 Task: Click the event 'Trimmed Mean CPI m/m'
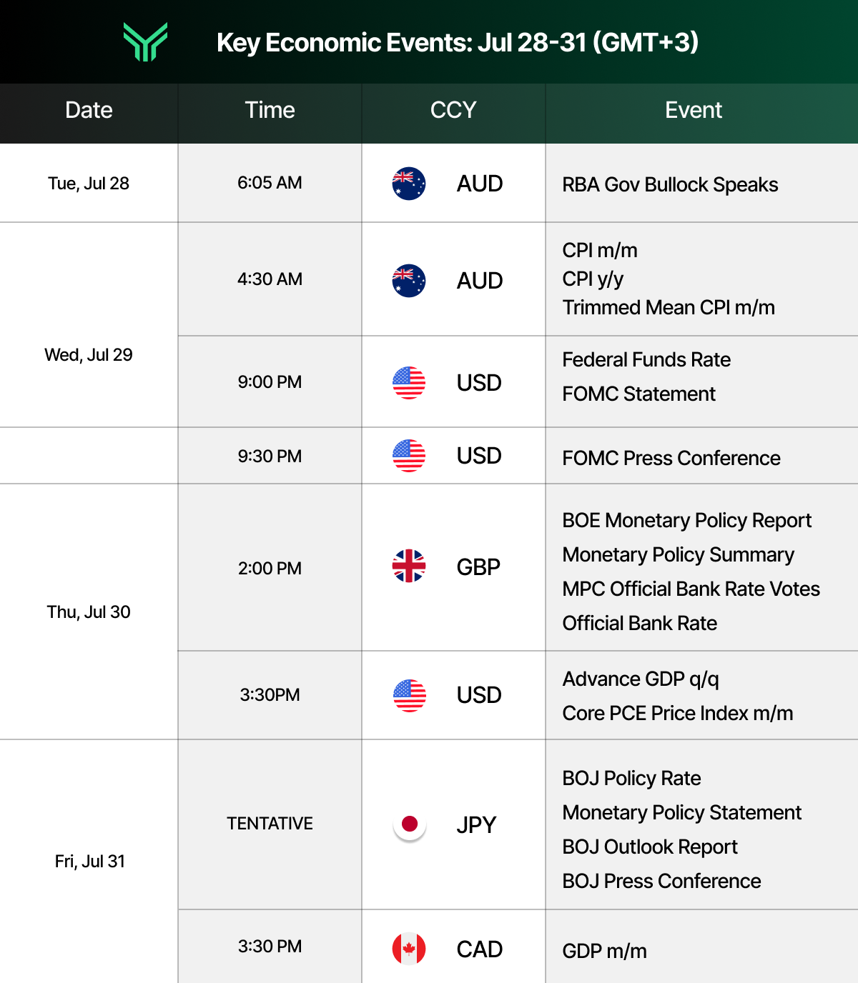(x=669, y=307)
